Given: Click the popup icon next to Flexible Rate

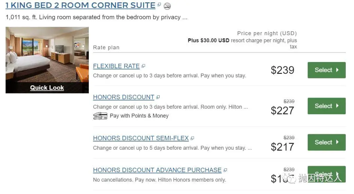Looking at the screenshot, I should (143, 66).
